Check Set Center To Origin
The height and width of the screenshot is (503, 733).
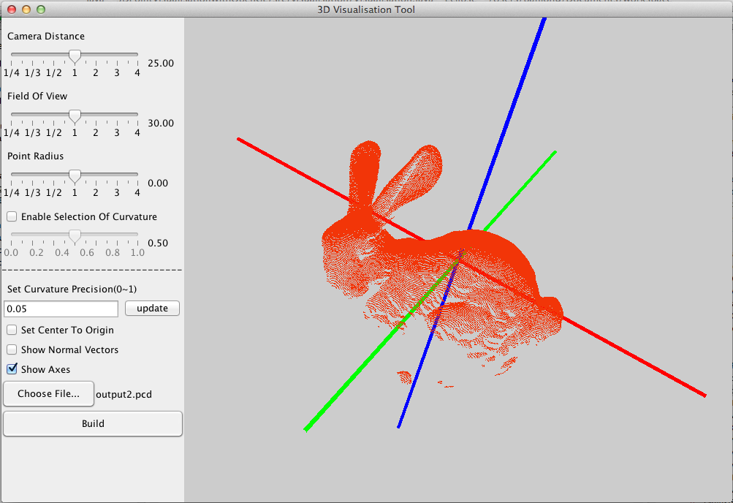(12, 330)
